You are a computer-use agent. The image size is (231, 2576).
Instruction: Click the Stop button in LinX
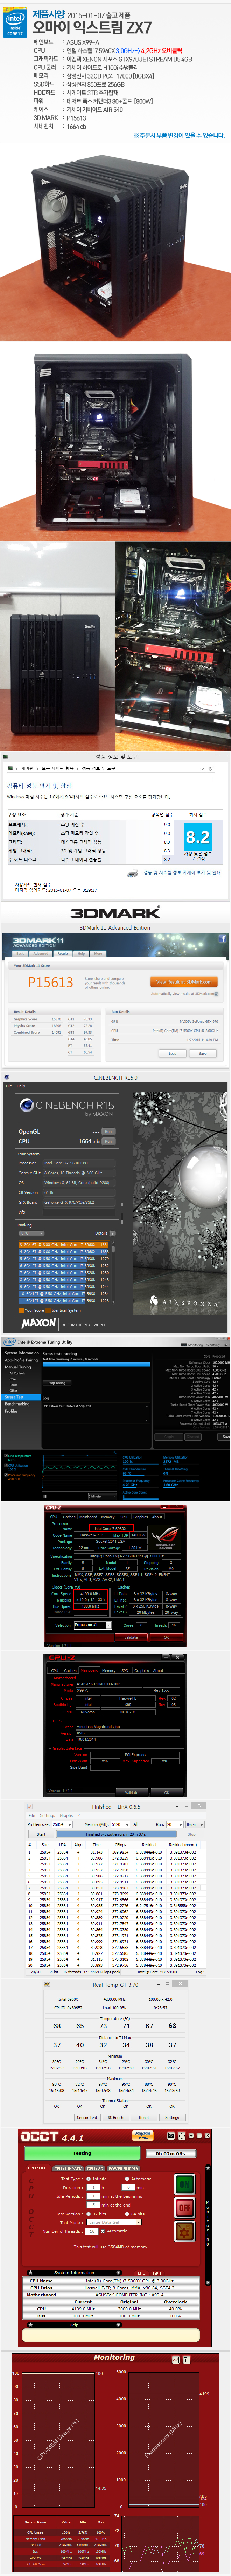191,1834
